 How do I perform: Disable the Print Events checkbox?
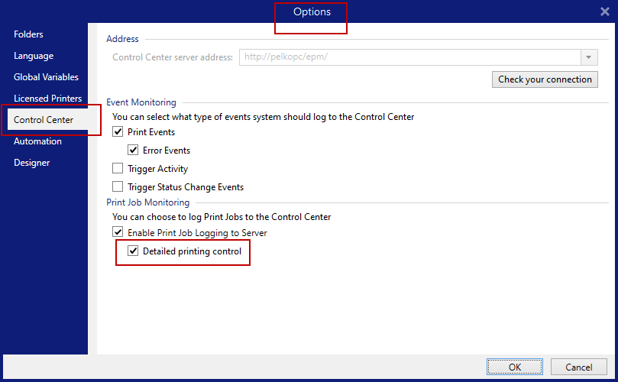click(118, 132)
